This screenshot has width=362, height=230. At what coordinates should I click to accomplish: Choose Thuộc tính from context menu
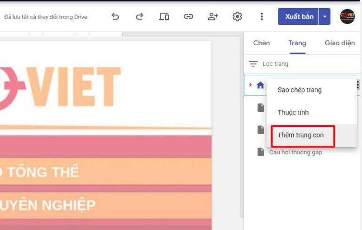(x=311, y=112)
